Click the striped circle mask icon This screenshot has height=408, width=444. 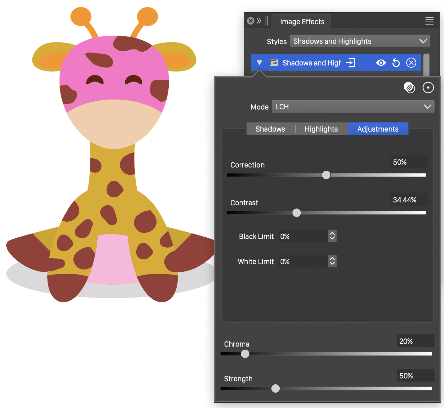[409, 88]
